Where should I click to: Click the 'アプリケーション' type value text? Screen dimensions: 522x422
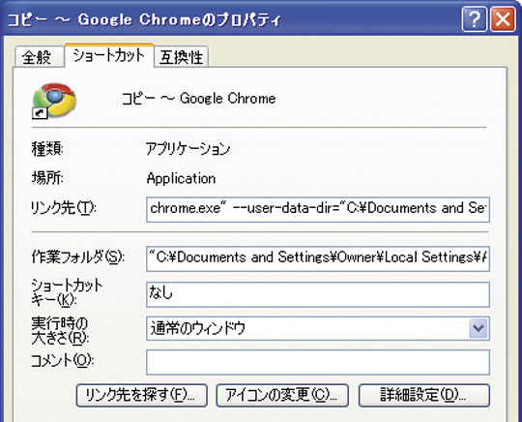pyautogui.click(x=188, y=149)
